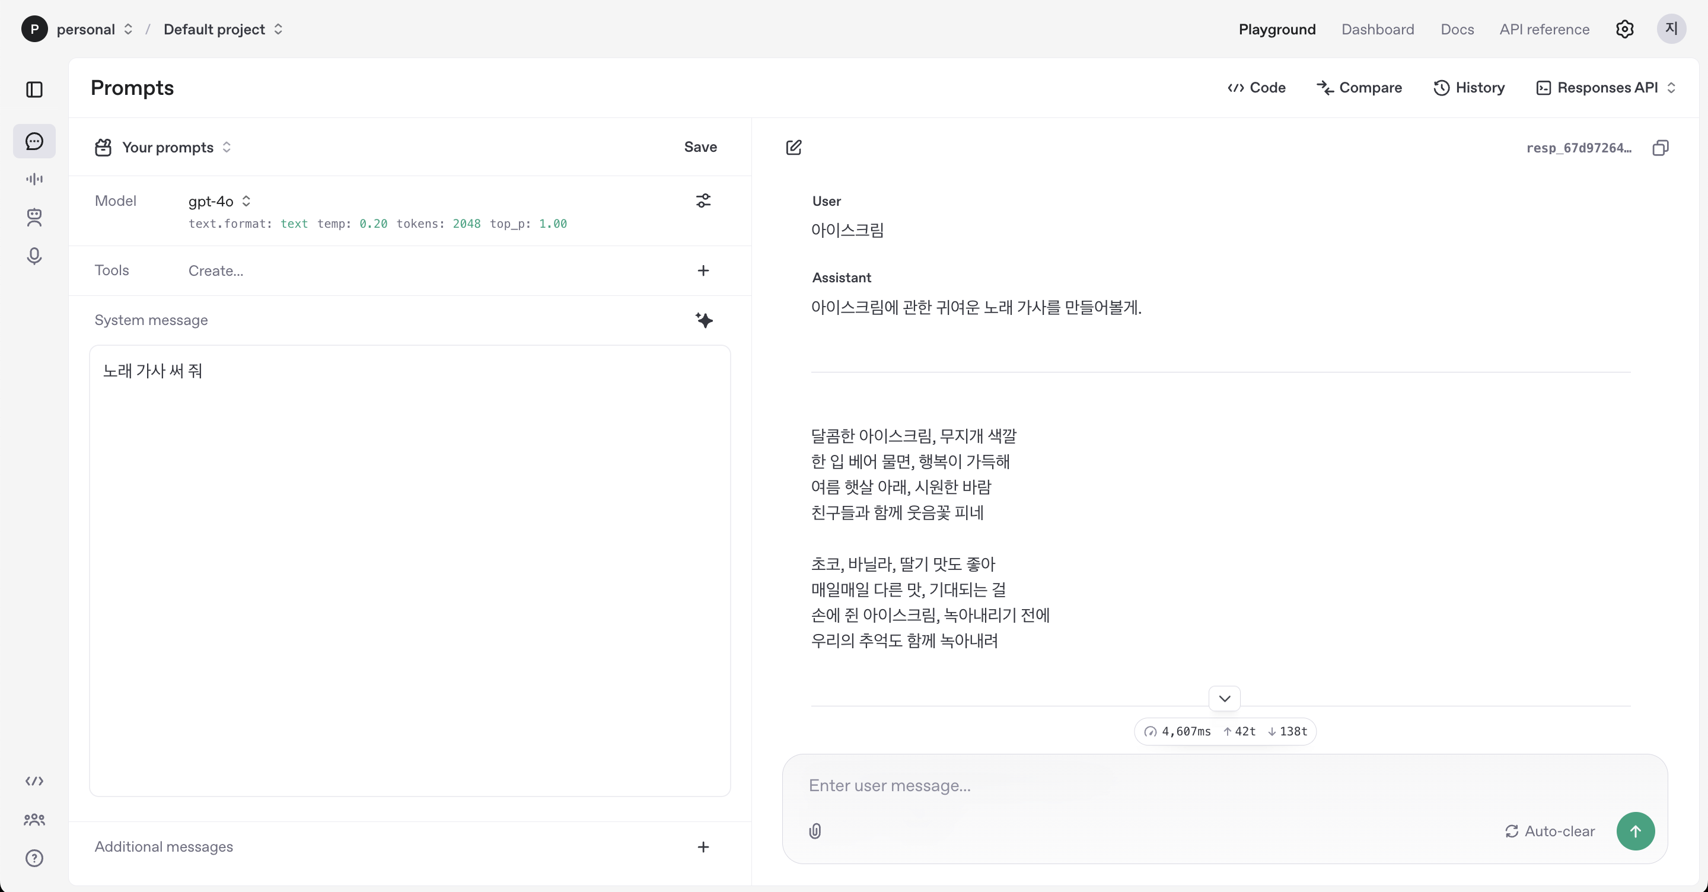This screenshot has height=892, width=1708.
Task: Open the TTS microphone sidebar icon
Action: tap(34, 256)
